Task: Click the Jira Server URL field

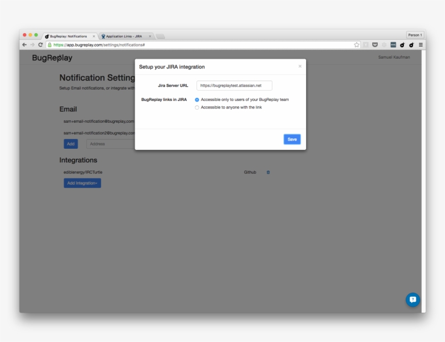Action: pos(234,85)
